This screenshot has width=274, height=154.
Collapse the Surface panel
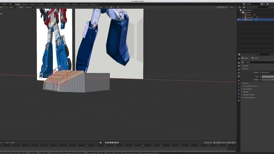click(x=245, y=69)
